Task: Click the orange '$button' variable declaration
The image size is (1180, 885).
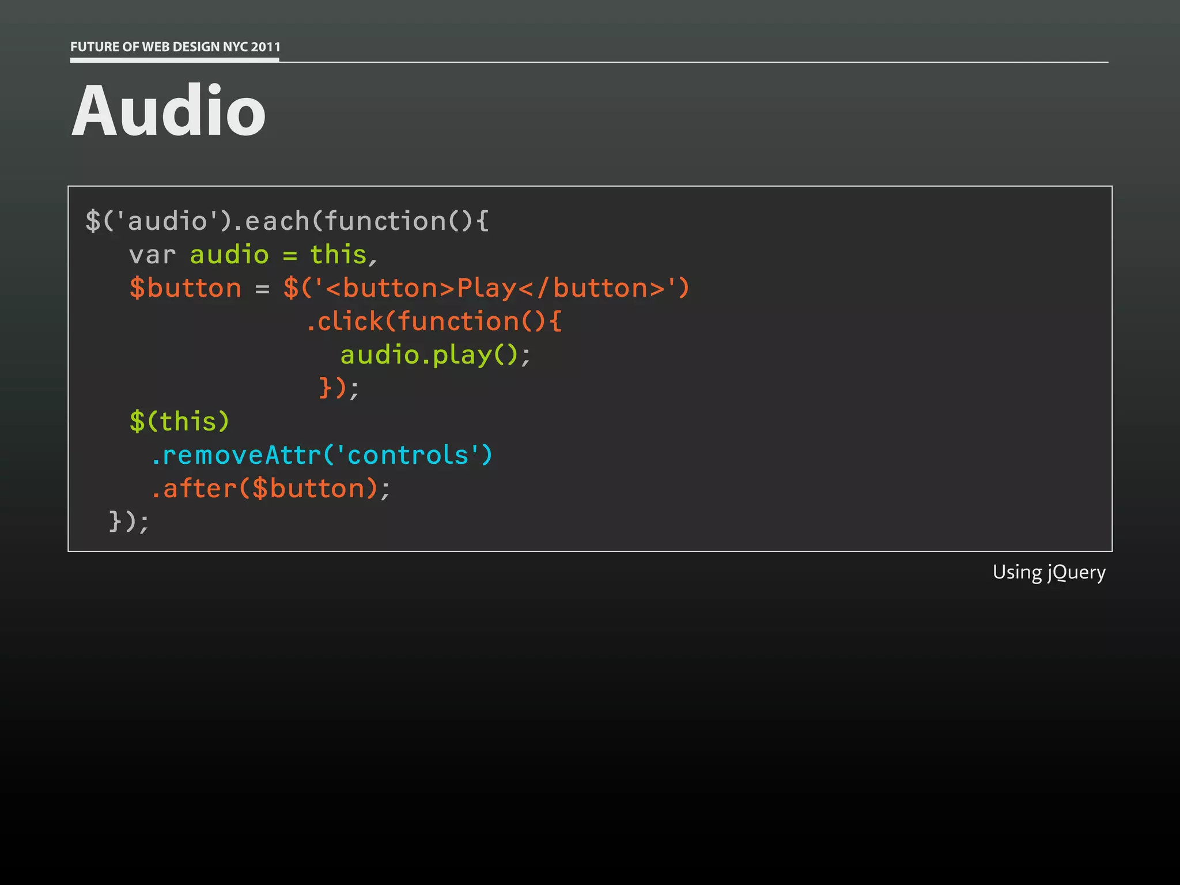Action: coord(186,288)
